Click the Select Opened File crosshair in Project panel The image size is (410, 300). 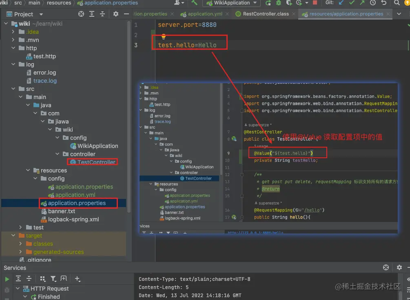[x=81, y=14]
